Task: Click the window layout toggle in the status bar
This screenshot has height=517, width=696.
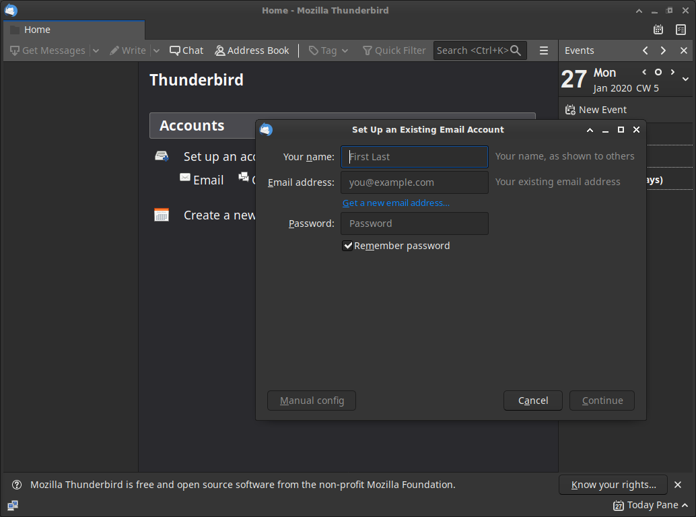Action: (x=12, y=505)
